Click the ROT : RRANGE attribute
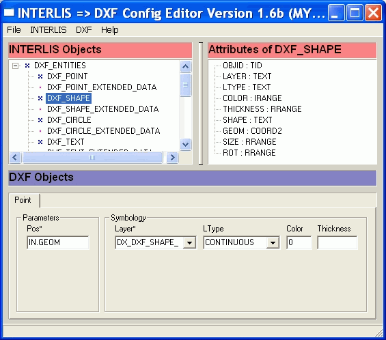 coord(249,152)
